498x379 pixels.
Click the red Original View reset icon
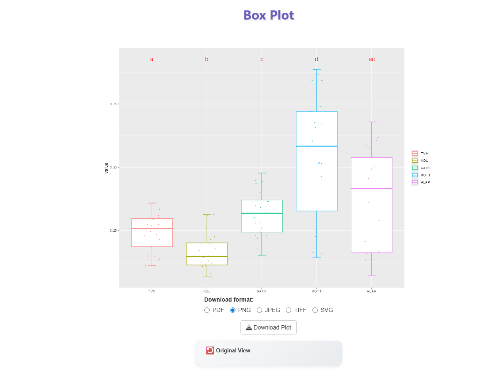[210, 350]
